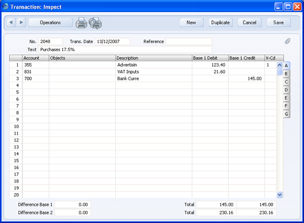The width and height of the screenshot is (304, 223).
Task: Open print preview icon
Action: click(96, 23)
